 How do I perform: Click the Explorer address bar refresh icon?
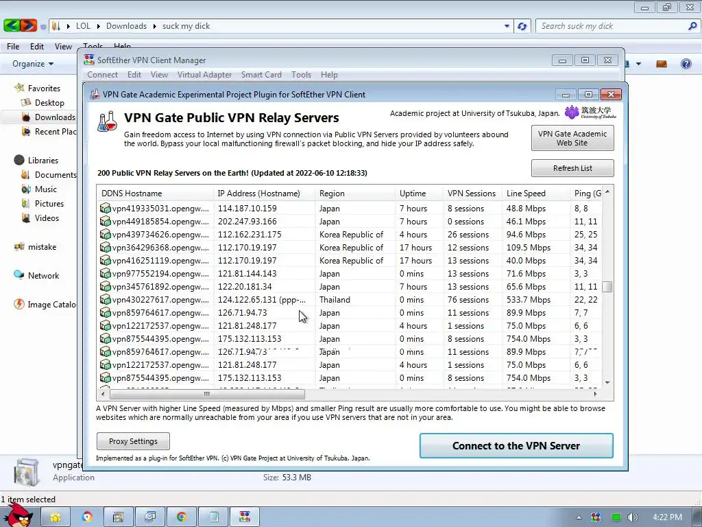point(522,26)
